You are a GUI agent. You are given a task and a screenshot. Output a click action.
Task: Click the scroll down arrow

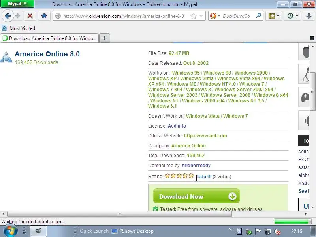(x=312, y=207)
